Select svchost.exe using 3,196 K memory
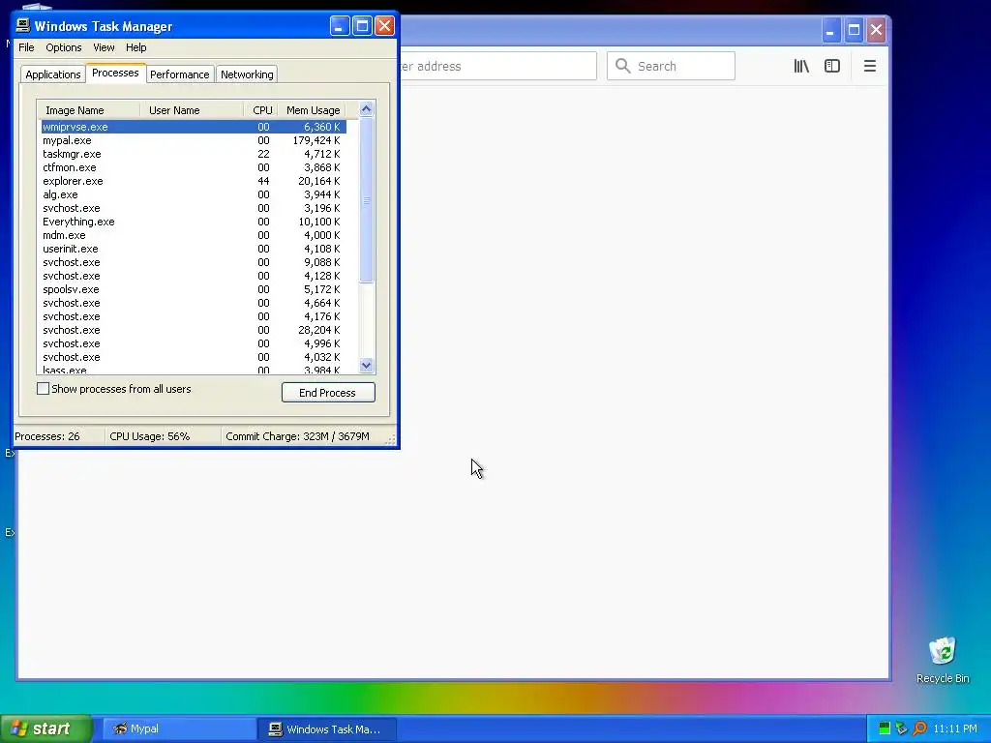The width and height of the screenshot is (991, 743). [193, 208]
